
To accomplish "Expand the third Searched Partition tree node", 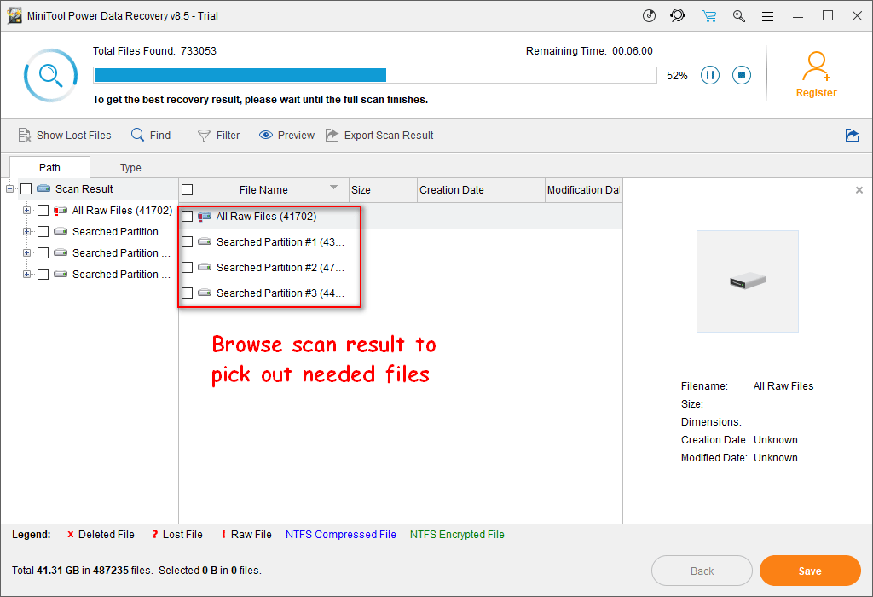I will pos(26,274).
